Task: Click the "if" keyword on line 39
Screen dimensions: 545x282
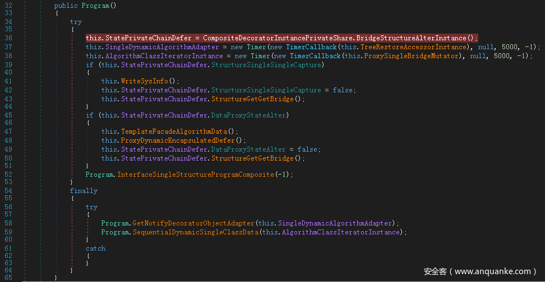Action: [x=89, y=65]
